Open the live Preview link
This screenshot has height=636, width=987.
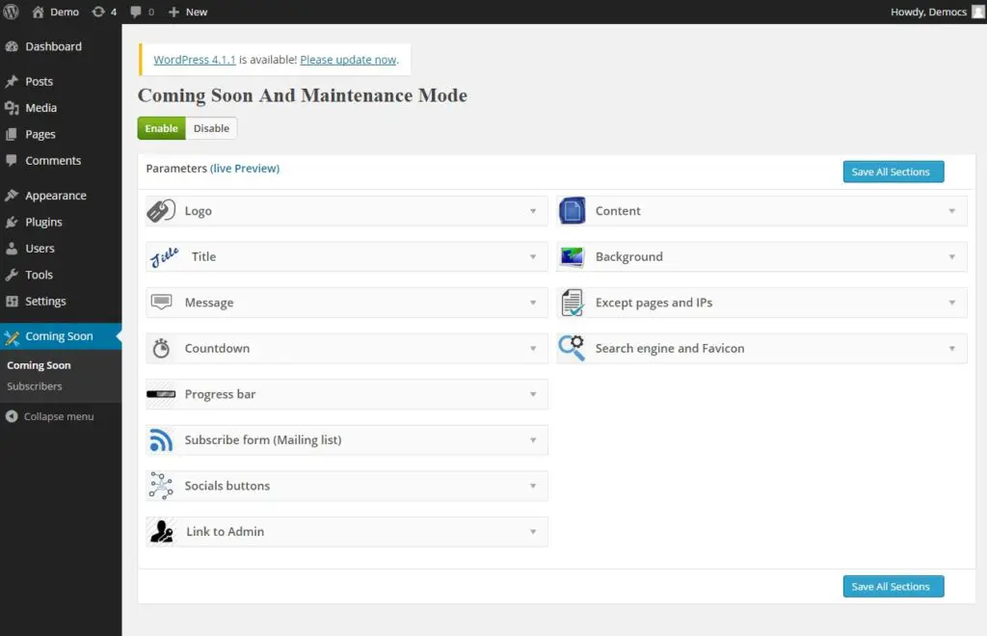point(245,169)
